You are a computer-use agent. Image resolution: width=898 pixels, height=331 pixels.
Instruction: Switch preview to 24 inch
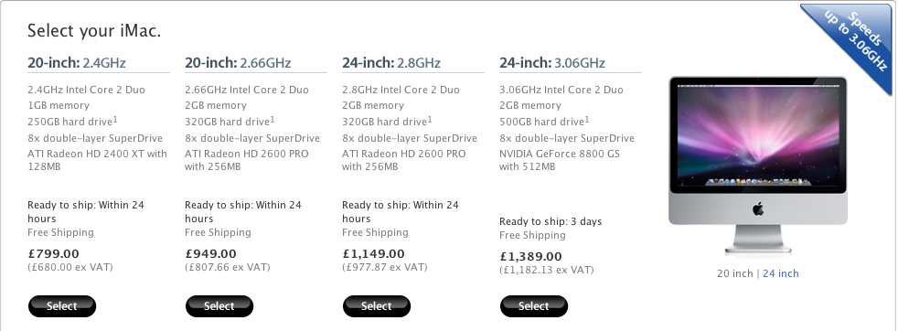tap(781, 273)
